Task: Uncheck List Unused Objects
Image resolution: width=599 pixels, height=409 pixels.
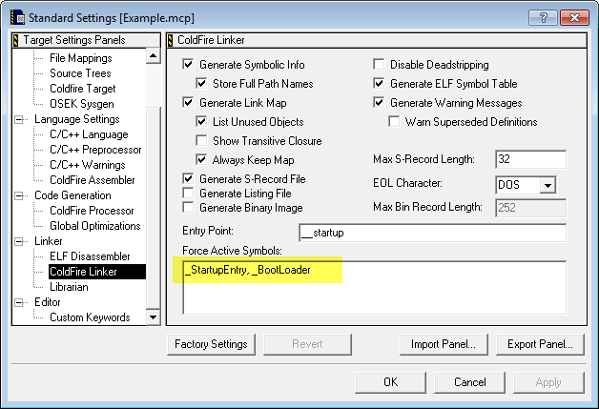Action: click(201, 121)
